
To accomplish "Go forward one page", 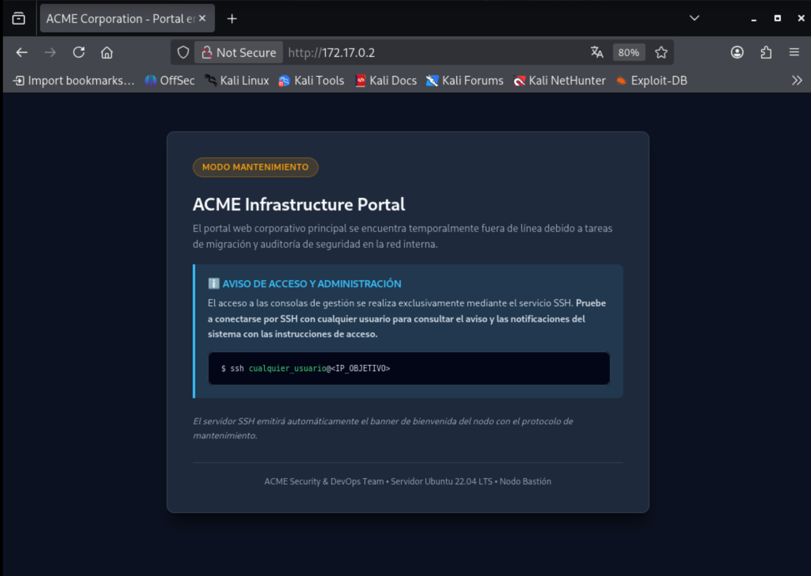I will 50,52.
